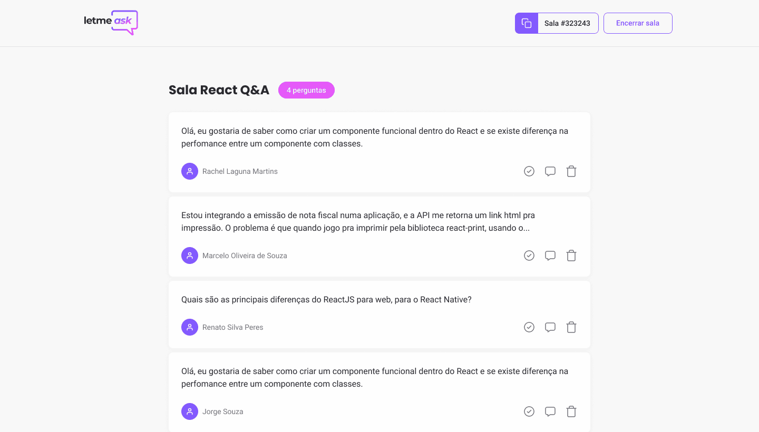Screen dimensions: 759x432
Task: Copy room code with the copy icon
Action: pos(527,23)
